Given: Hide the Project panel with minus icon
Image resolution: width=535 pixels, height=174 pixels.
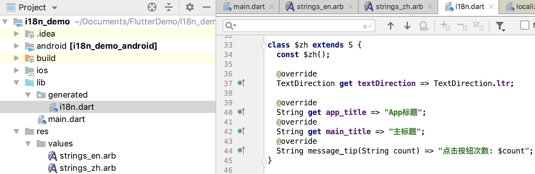Looking at the screenshot, I should [x=207, y=7].
